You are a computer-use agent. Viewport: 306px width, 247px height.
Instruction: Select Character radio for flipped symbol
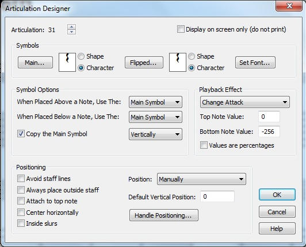pyautogui.click(x=192, y=68)
